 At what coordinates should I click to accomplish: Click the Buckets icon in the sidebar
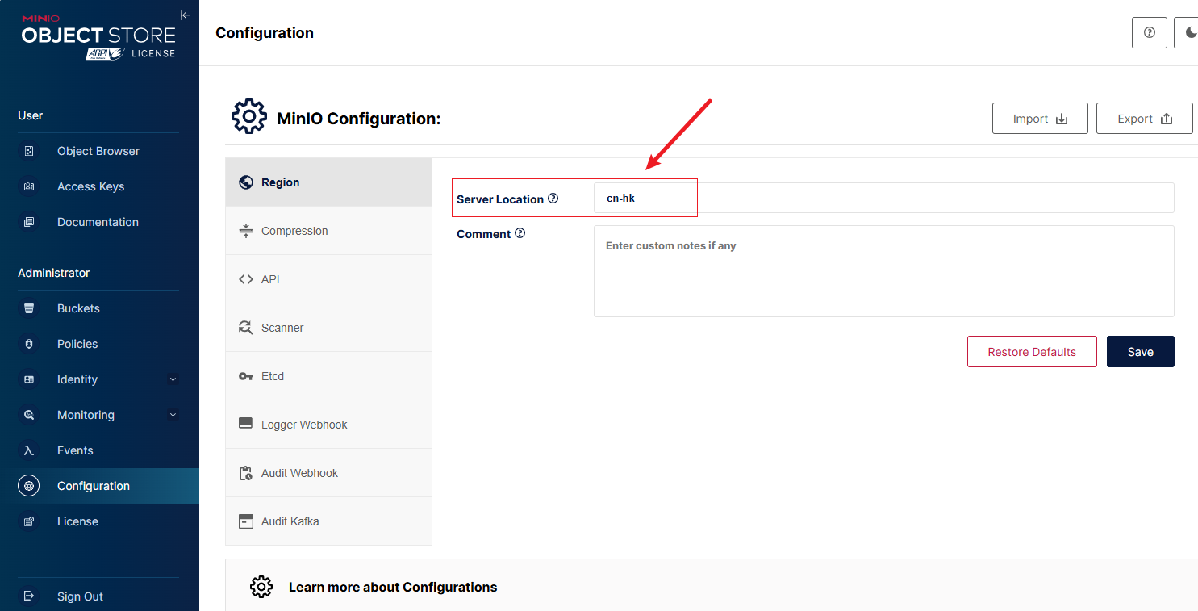(29, 308)
